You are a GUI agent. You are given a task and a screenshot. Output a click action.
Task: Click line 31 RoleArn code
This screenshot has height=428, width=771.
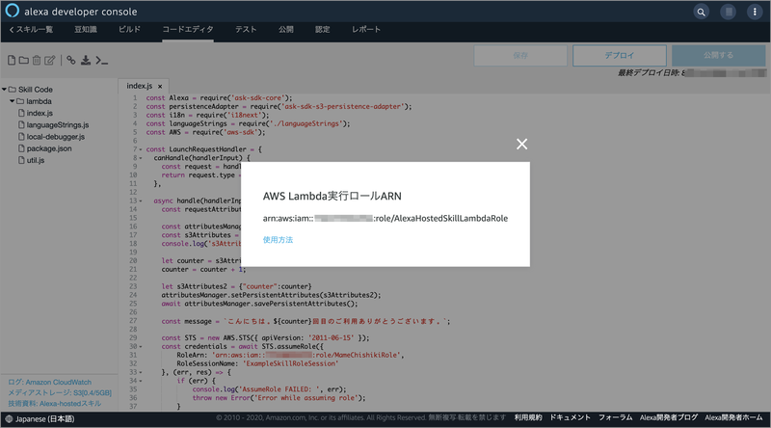click(290, 355)
